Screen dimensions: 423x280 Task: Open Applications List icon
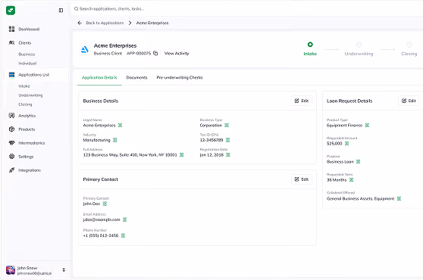(x=11, y=75)
